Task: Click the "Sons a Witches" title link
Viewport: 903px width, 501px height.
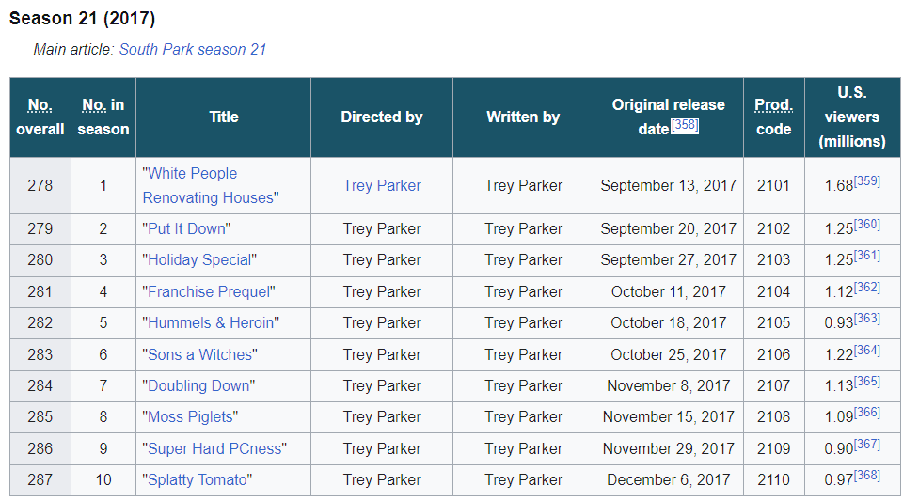Action: click(199, 354)
